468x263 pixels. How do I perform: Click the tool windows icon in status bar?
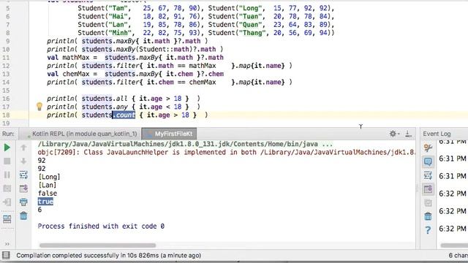pos(6,255)
